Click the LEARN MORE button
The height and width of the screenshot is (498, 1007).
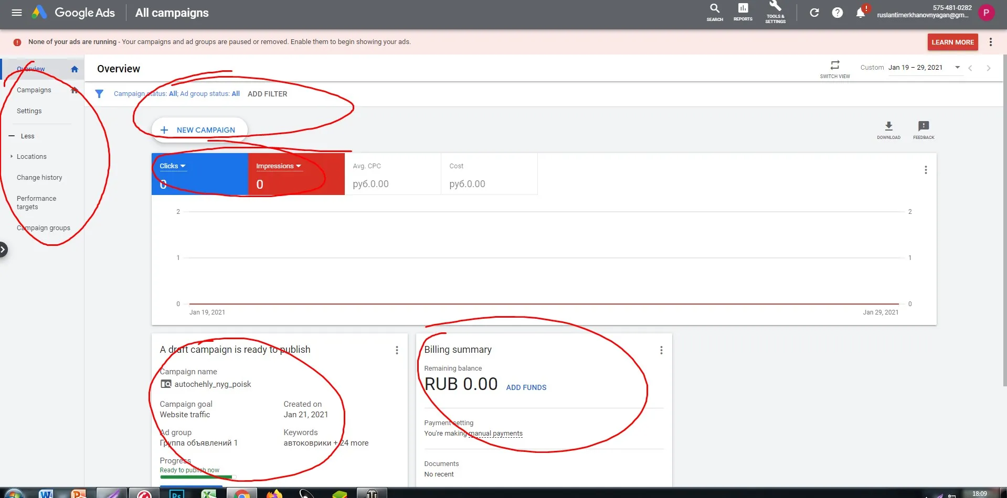[x=952, y=42]
